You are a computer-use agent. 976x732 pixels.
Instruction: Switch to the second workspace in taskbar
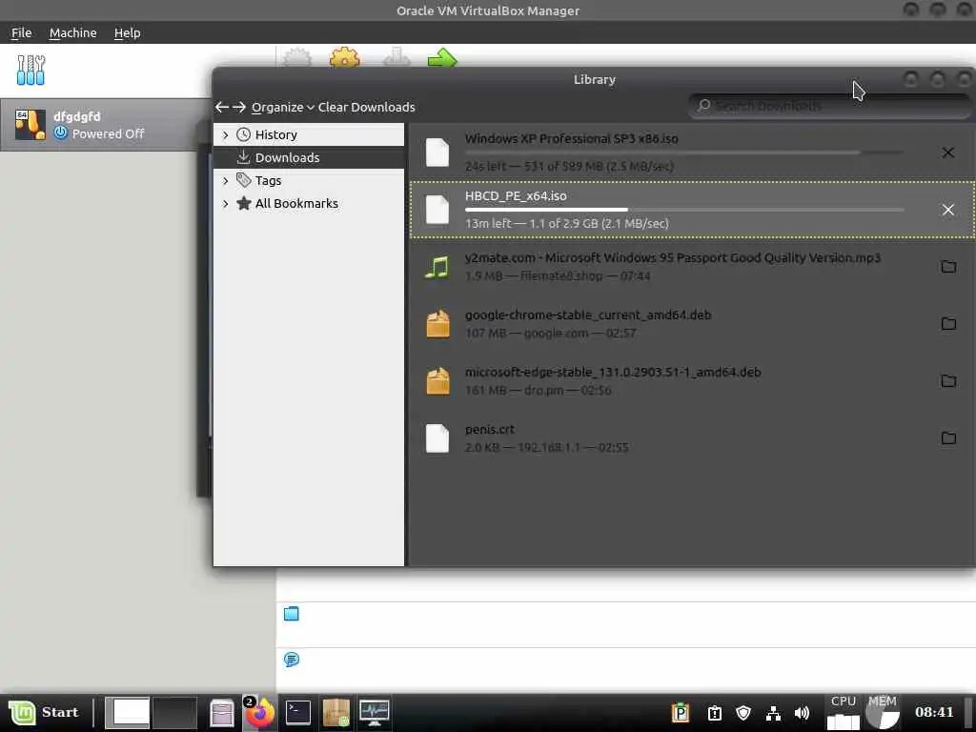tap(175, 713)
